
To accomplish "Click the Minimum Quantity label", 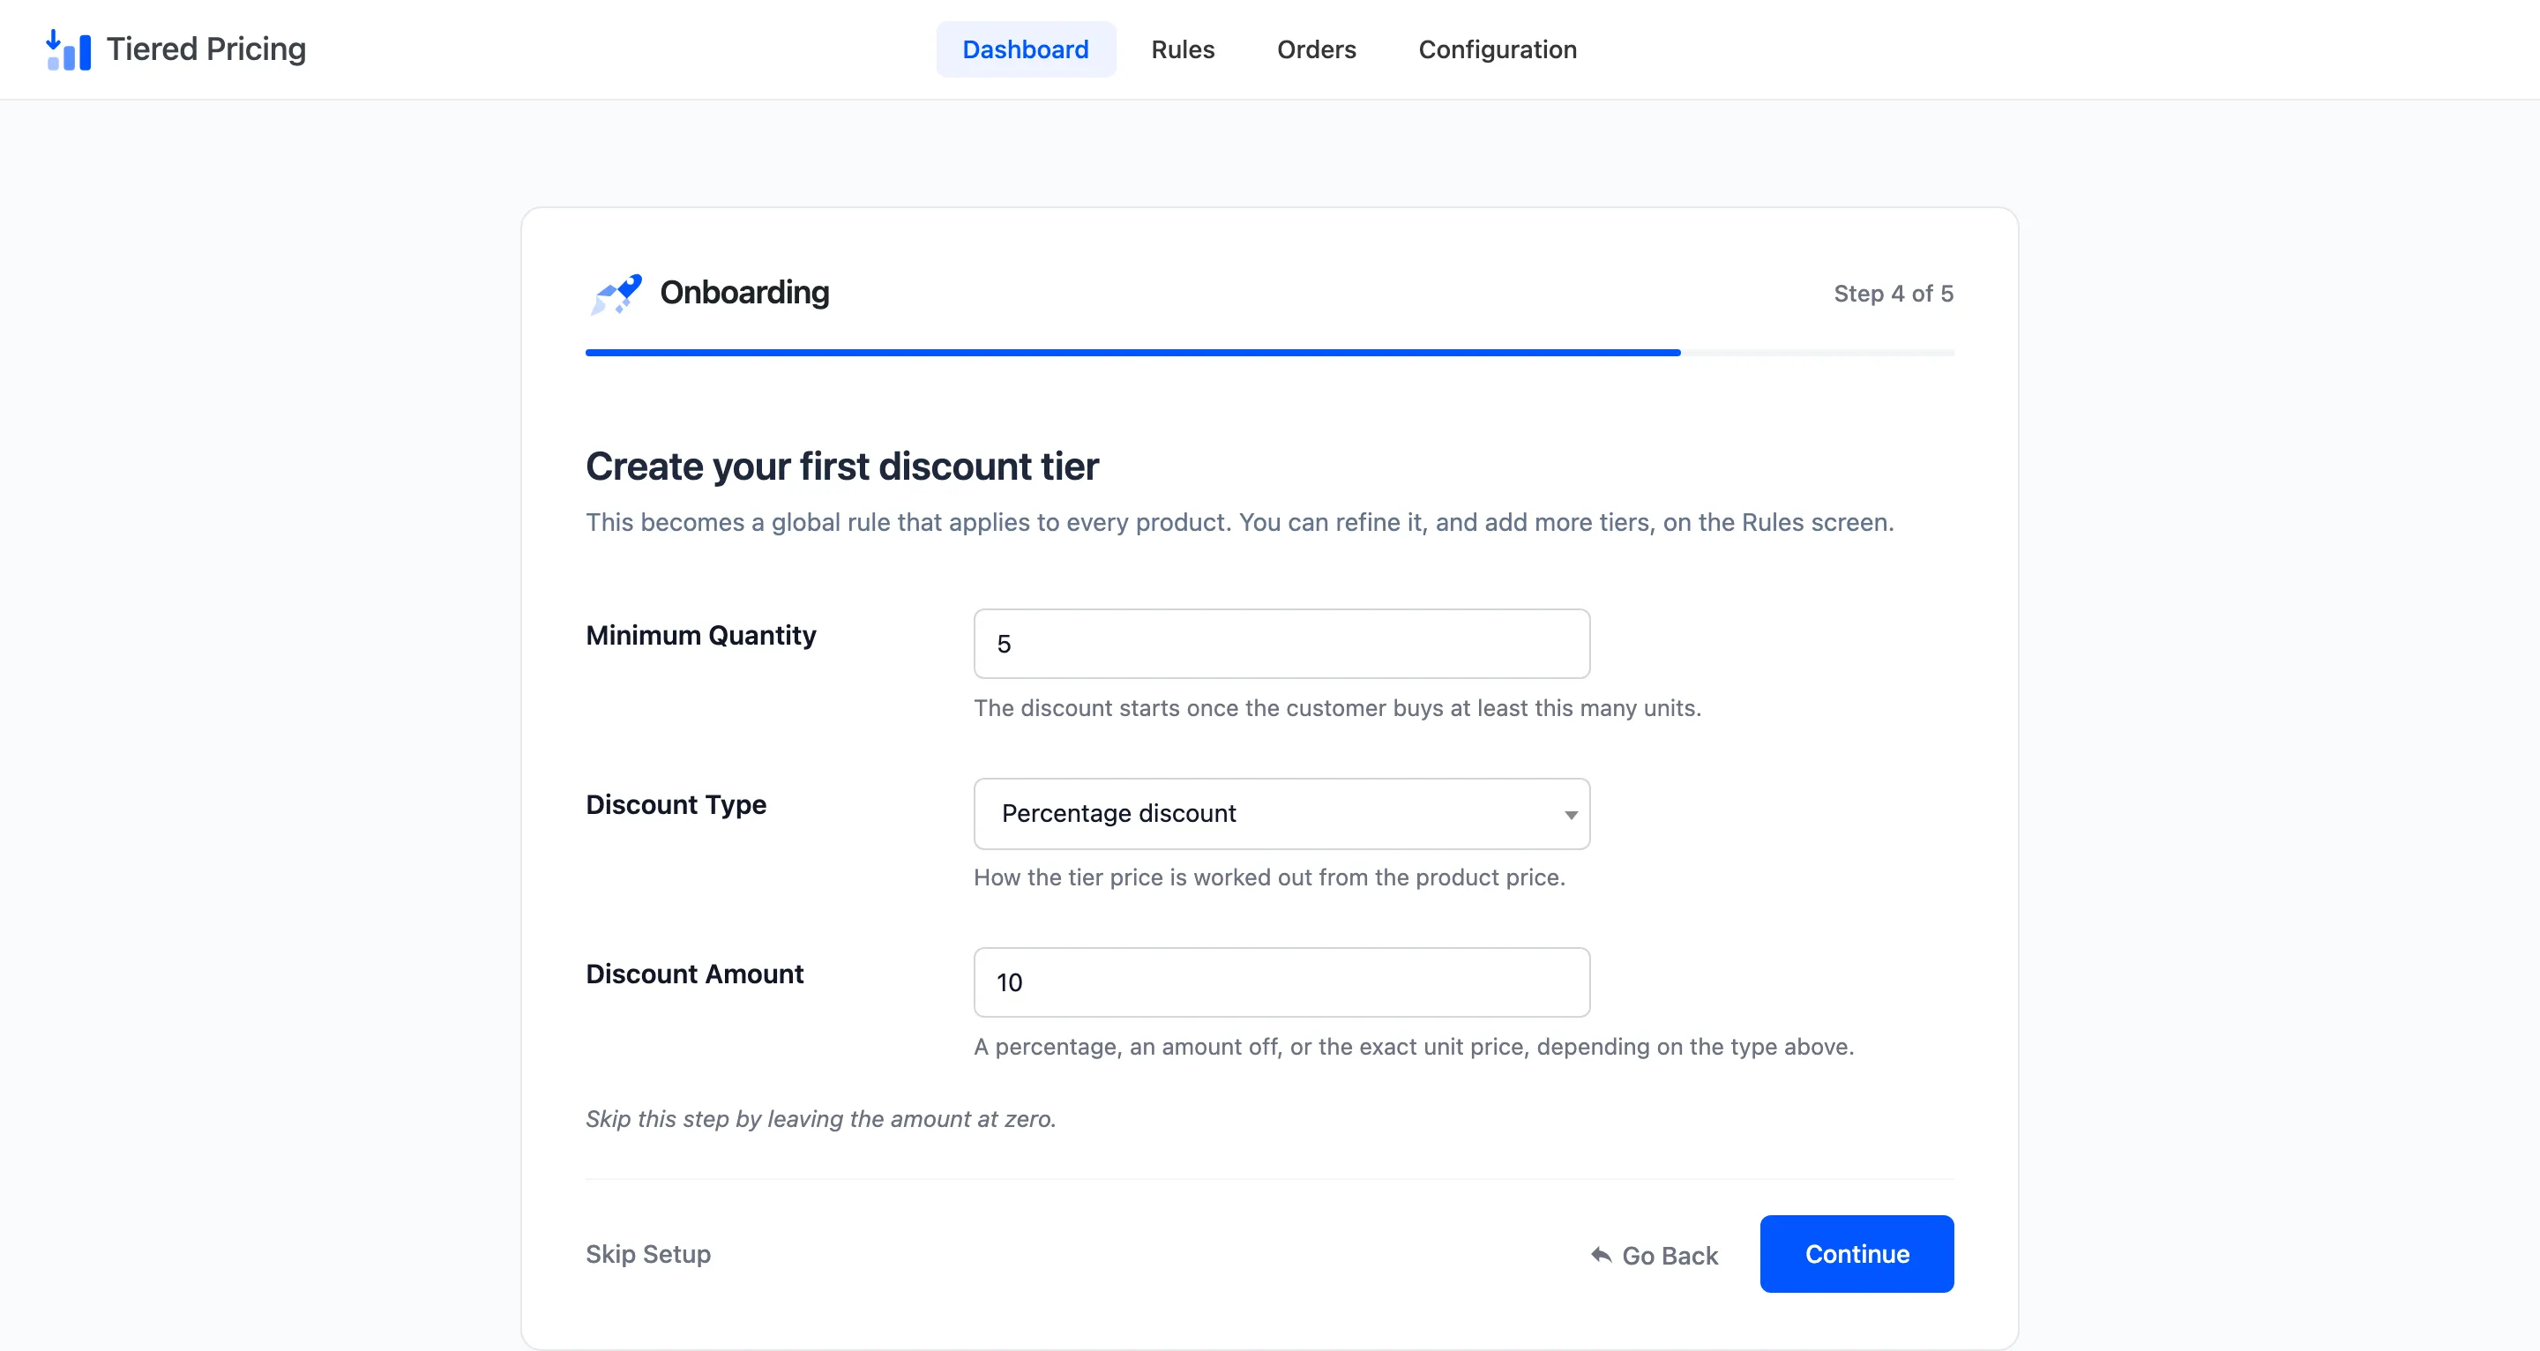I will 701,635.
